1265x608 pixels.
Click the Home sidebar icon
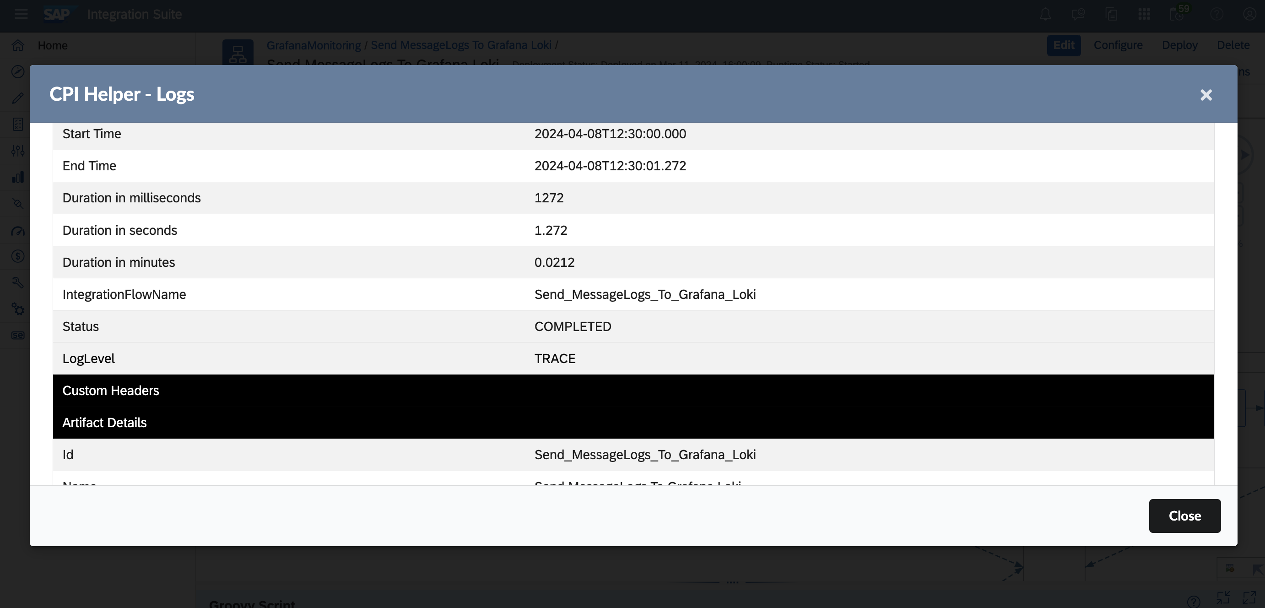pyautogui.click(x=18, y=46)
